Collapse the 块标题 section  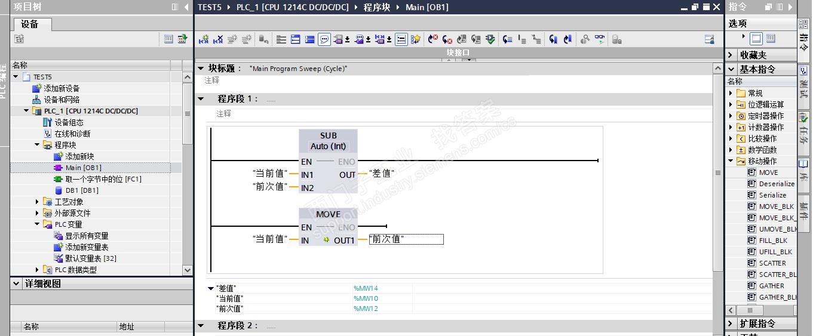click(201, 69)
